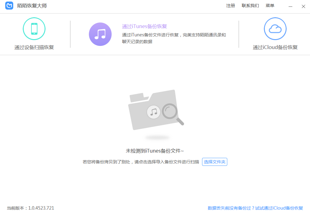Click the purple iTunes music note icon
Viewport: 310px width, 217px height.
[x=100, y=34]
